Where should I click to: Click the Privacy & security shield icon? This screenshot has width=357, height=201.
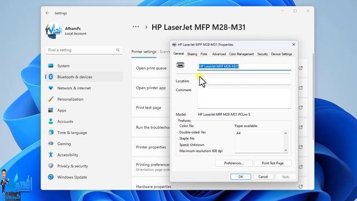[51, 166]
